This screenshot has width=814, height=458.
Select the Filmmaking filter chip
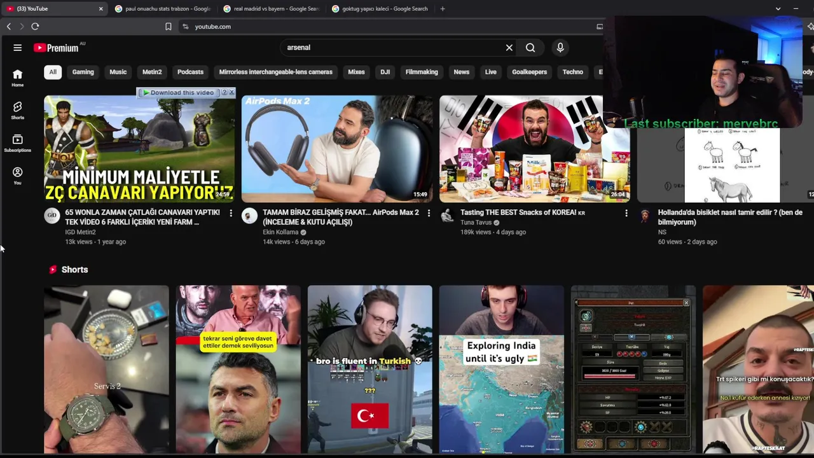[422, 72]
